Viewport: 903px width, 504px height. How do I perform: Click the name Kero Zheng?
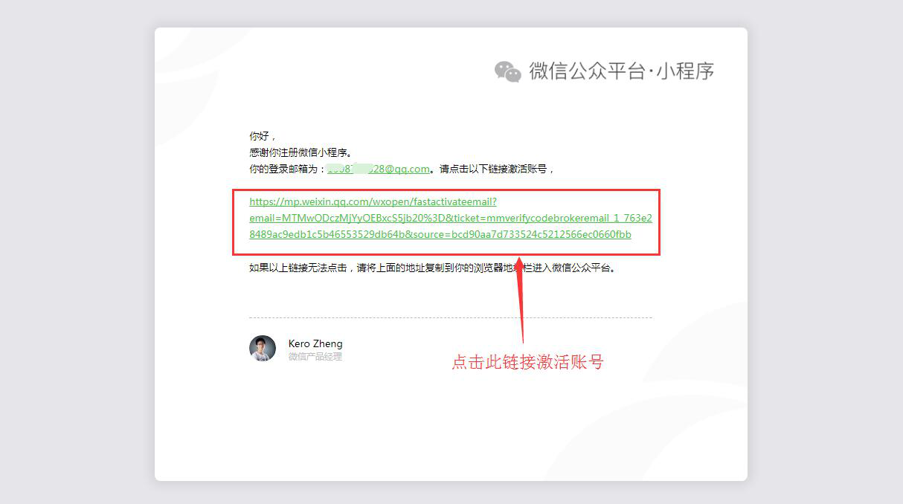click(x=315, y=343)
